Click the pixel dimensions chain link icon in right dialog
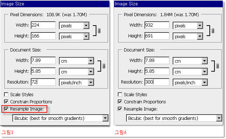The width and height of the screenshot is (226, 139). coord(213,31)
